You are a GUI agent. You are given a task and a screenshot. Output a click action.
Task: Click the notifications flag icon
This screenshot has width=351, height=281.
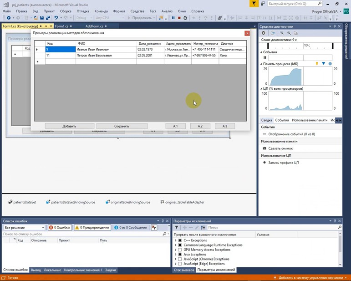coord(255,4)
